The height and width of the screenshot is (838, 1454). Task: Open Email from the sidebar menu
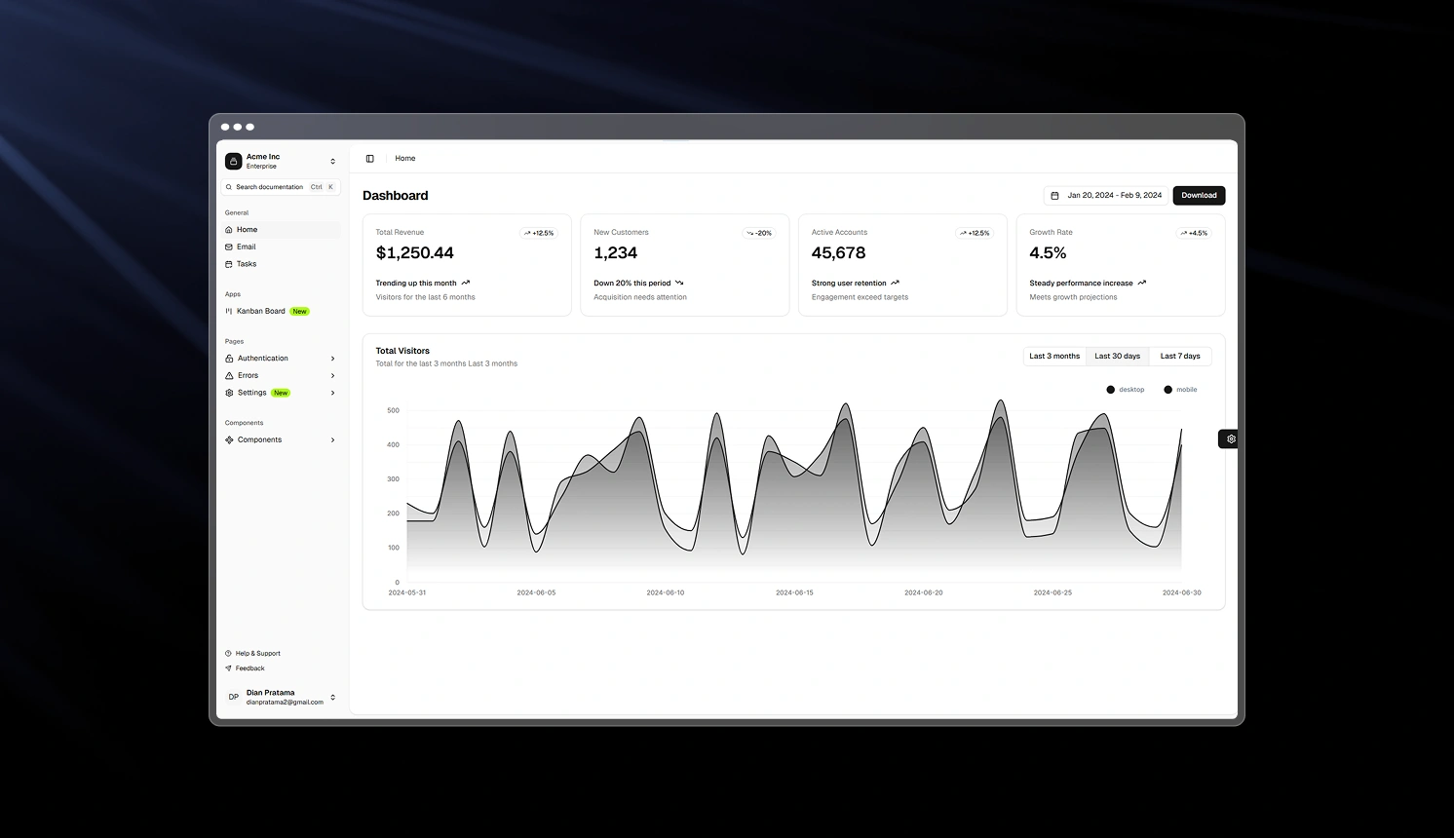281,247
